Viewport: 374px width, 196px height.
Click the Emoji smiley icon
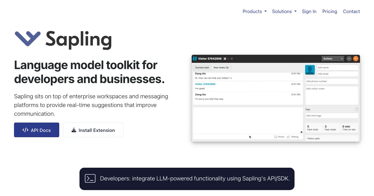click(x=276, y=137)
